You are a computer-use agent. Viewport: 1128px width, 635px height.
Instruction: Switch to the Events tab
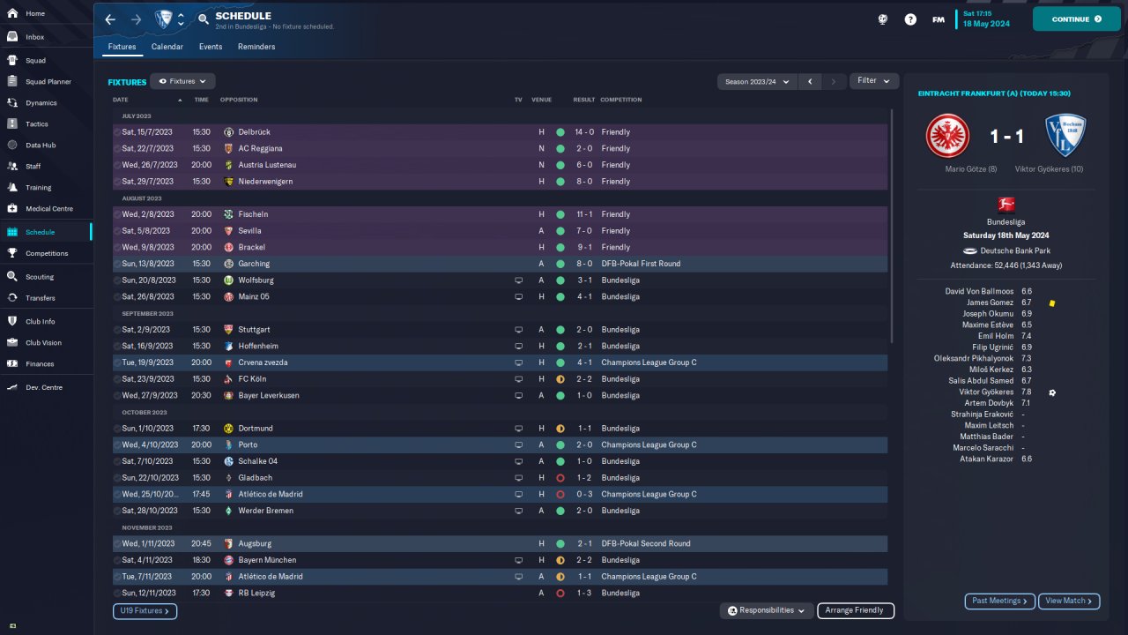pyautogui.click(x=211, y=47)
